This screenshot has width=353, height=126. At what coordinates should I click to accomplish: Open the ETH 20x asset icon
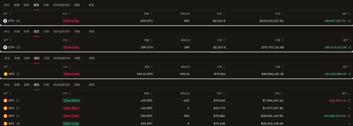[5, 21]
